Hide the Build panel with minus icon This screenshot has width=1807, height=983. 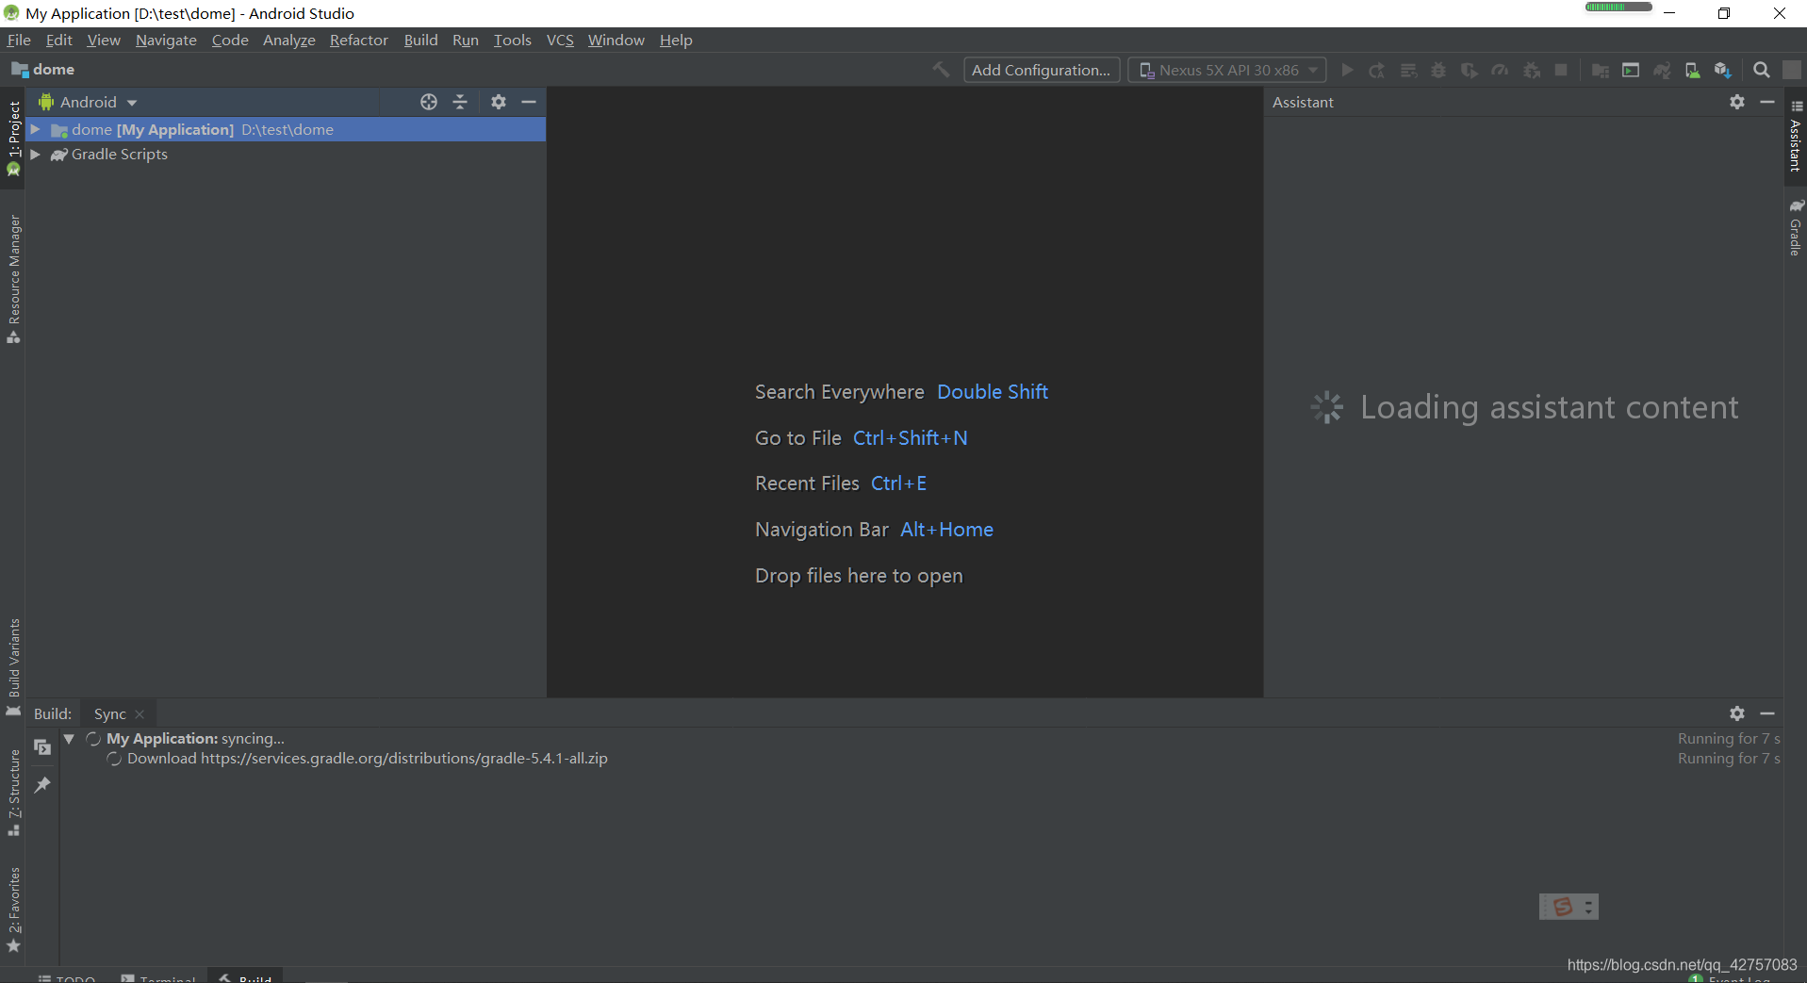1767,713
